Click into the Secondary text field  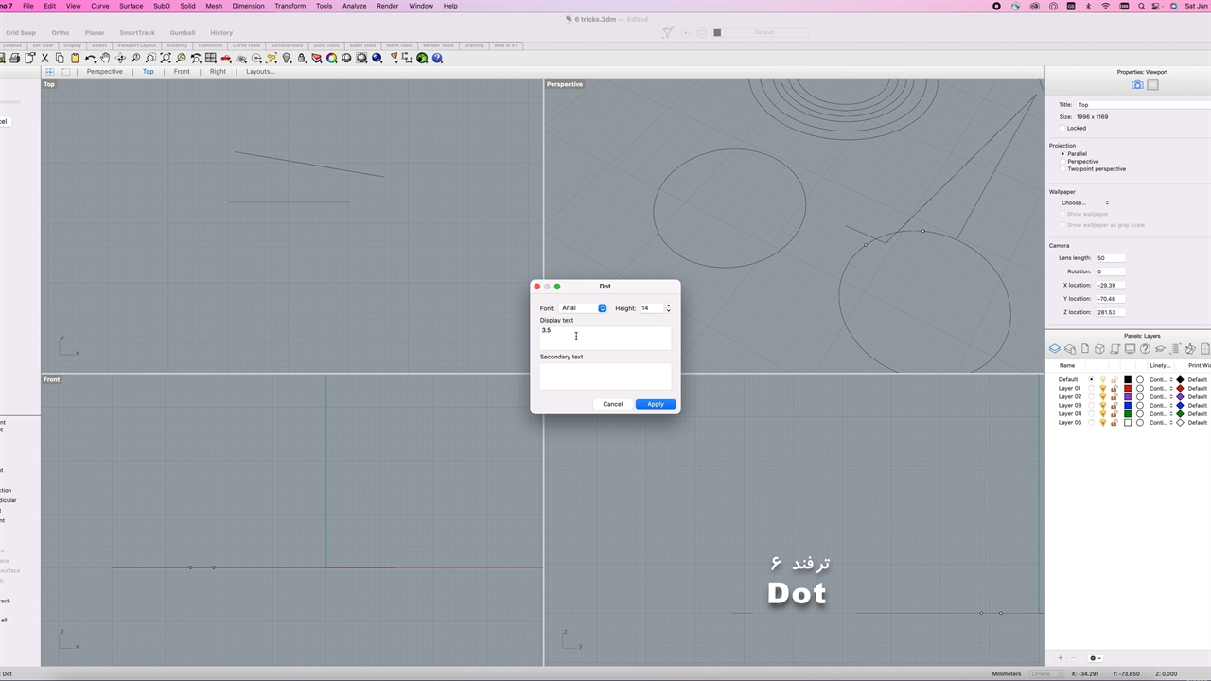[605, 375]
